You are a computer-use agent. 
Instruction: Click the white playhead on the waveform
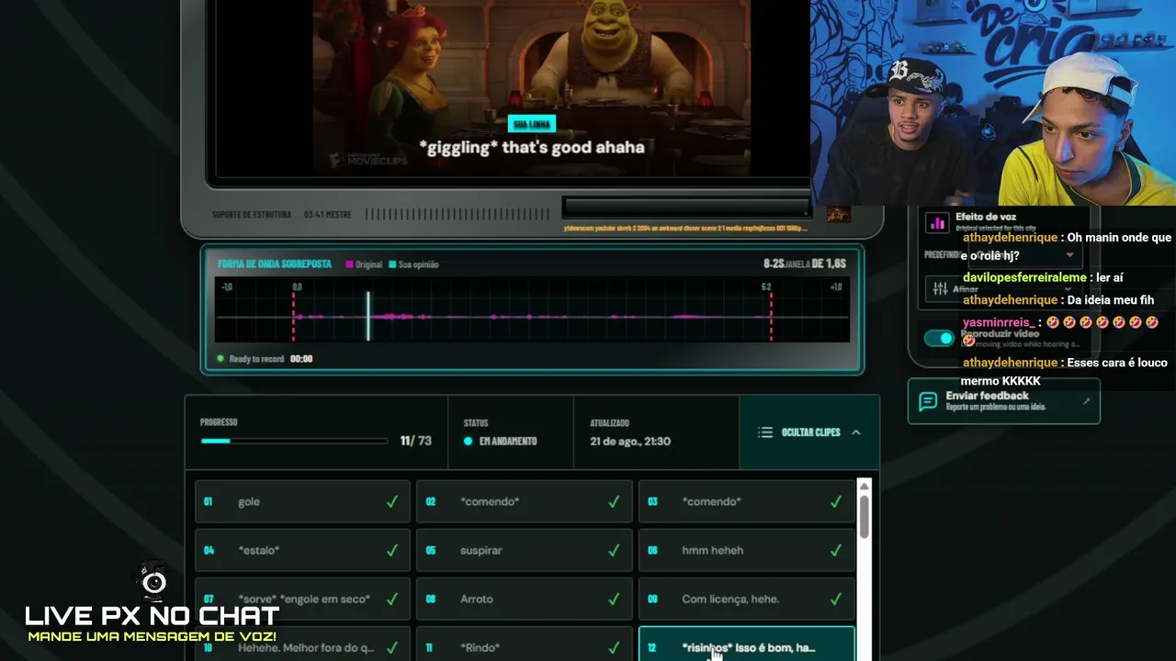pyautogui.click(x=368, y=316)
